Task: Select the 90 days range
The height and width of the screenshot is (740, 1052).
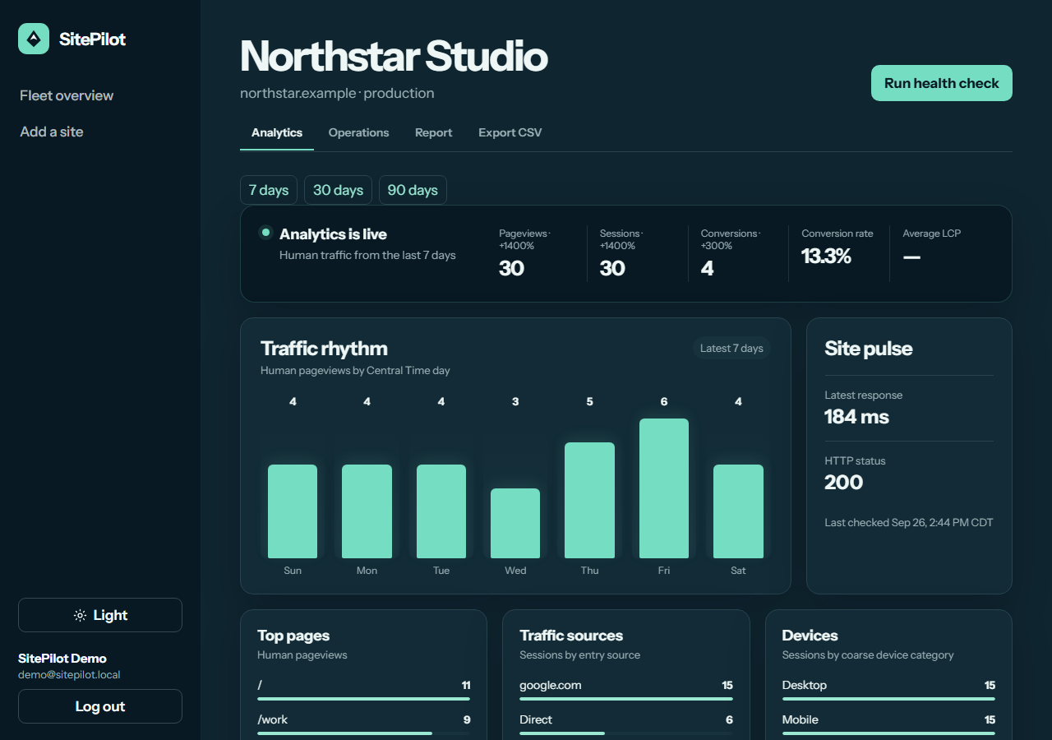Action: coord(413,190)
